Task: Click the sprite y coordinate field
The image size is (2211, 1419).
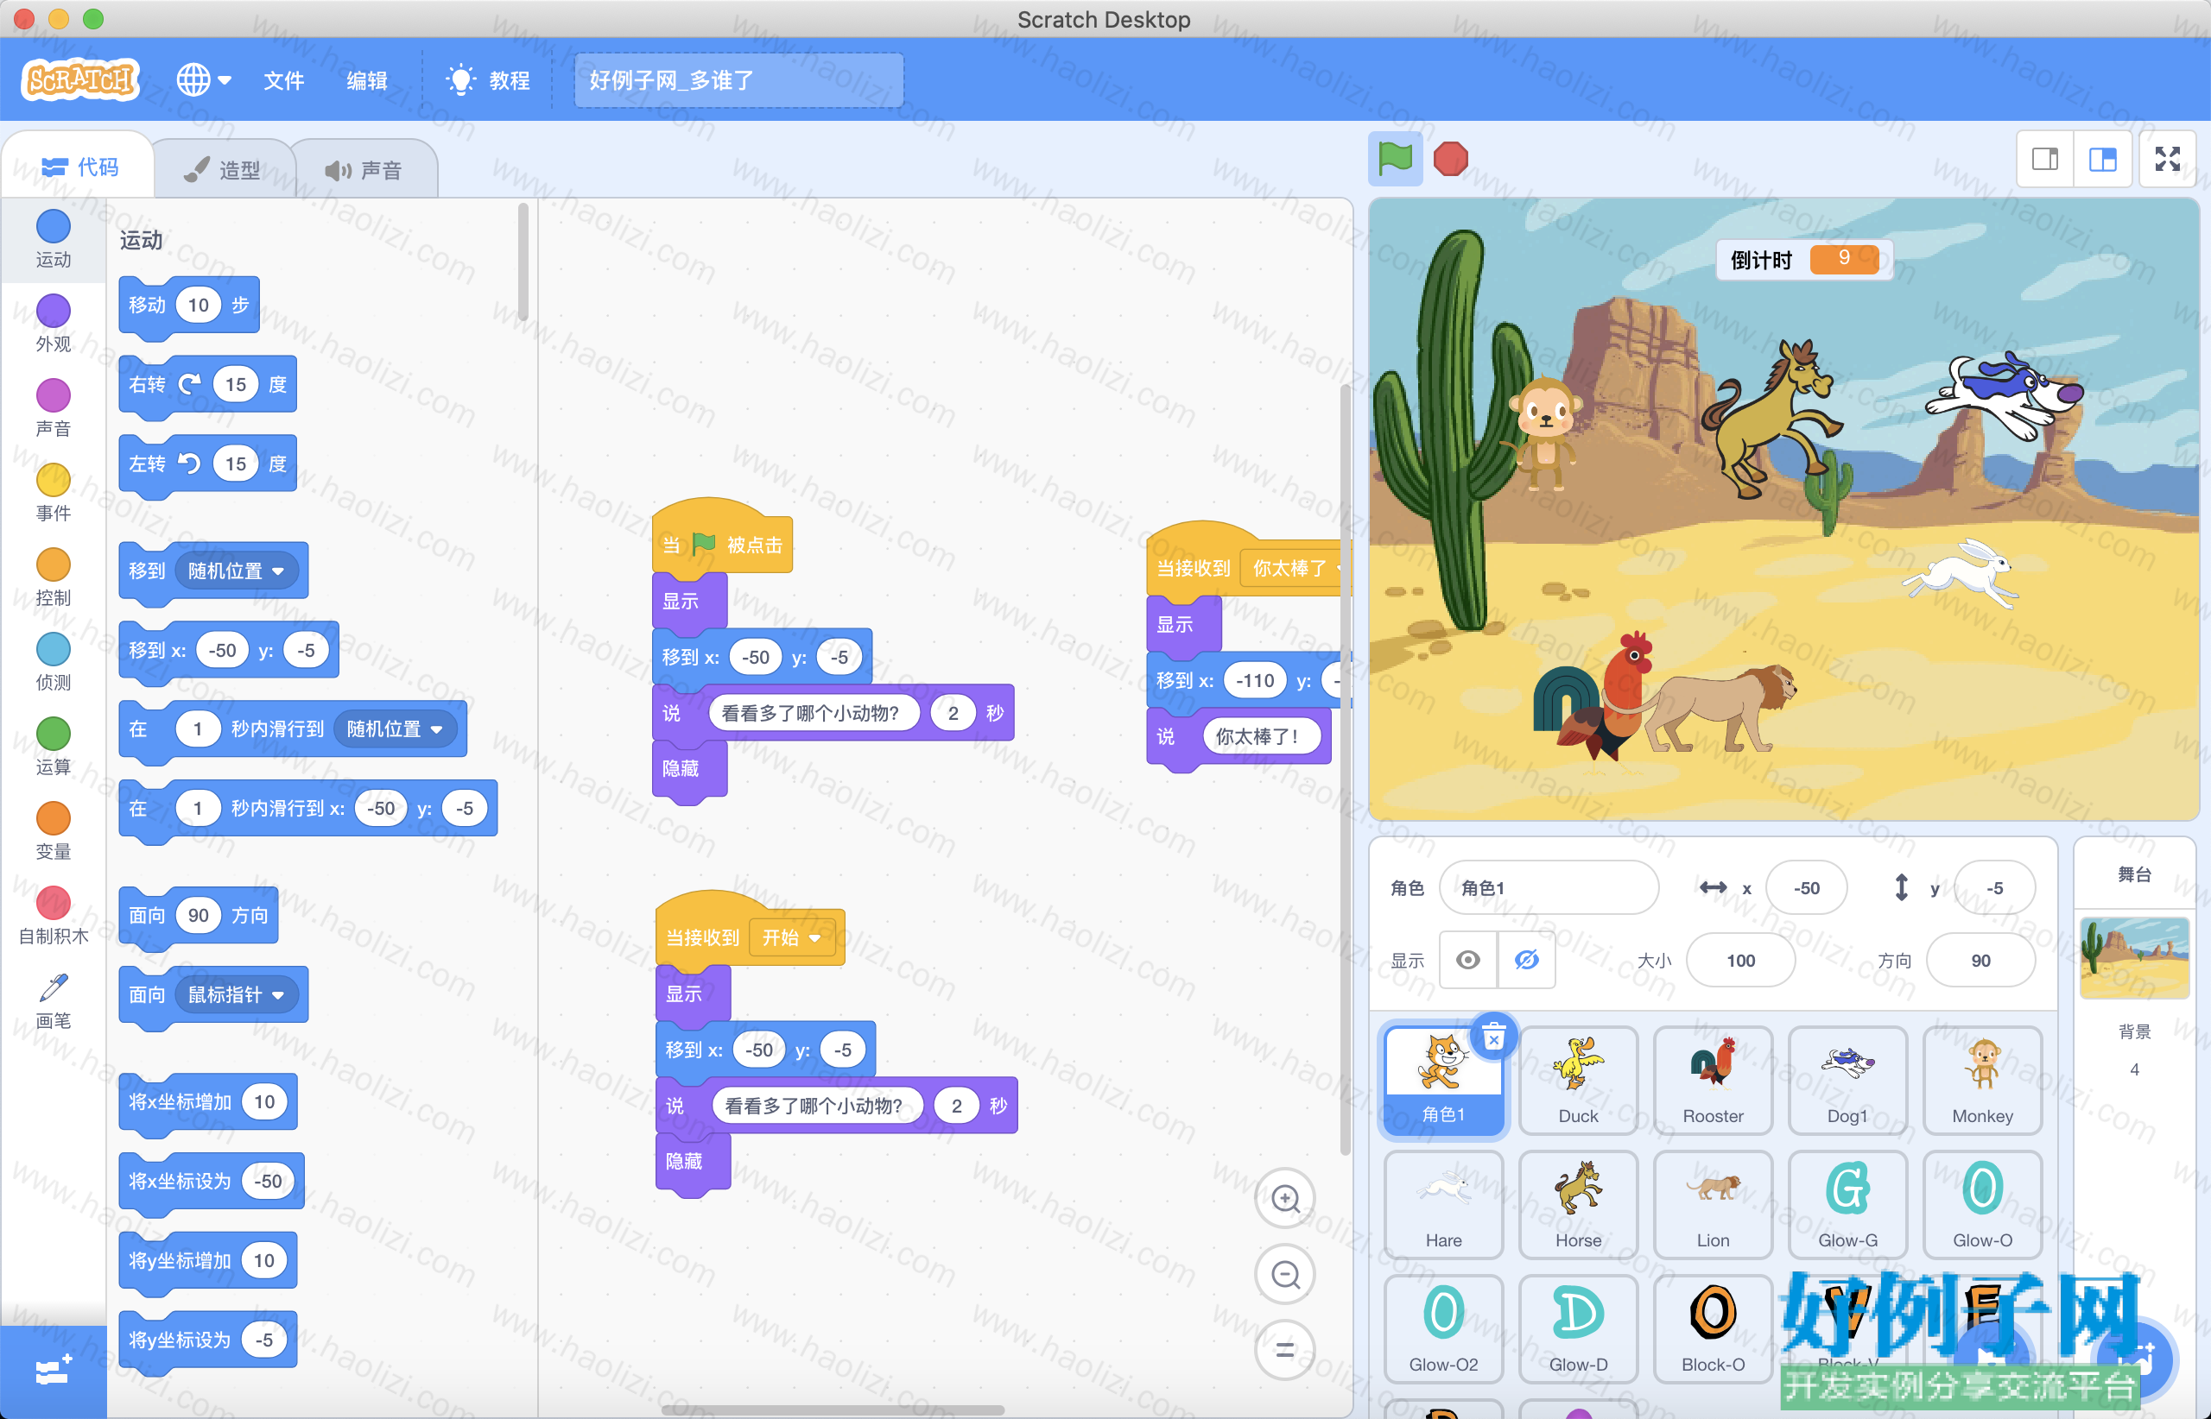Action: point(1994,887)
